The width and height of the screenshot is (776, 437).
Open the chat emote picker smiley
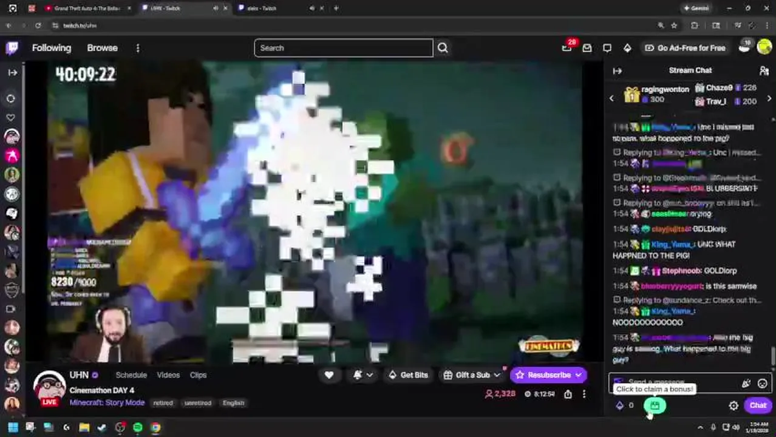pos(763,384)
